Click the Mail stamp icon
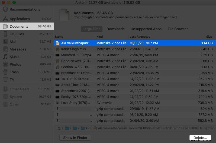 (5, 42)
